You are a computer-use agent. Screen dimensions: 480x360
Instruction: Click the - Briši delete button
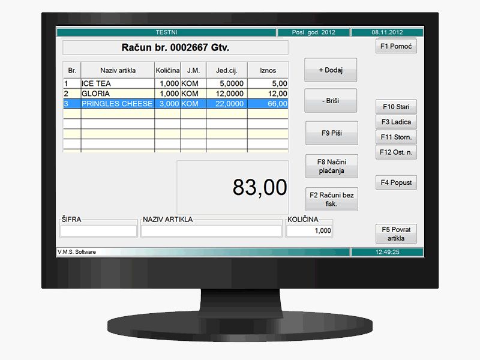(x=331, y=101)
